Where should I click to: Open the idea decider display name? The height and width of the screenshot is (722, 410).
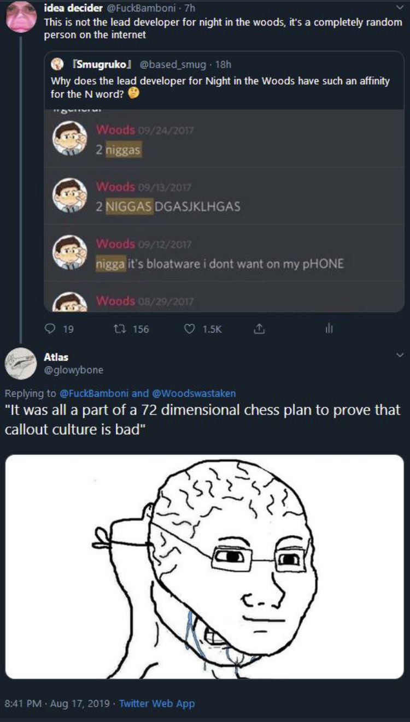pyautogui.click(x=73, y=8)
